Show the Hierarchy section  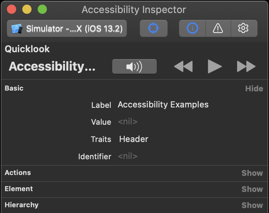252,205
